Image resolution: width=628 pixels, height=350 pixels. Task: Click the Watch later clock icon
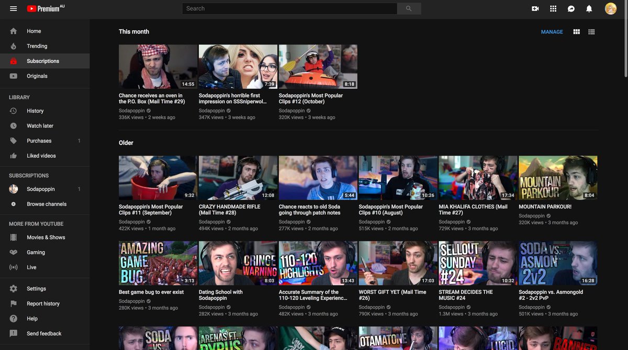(x=14, y=126)
